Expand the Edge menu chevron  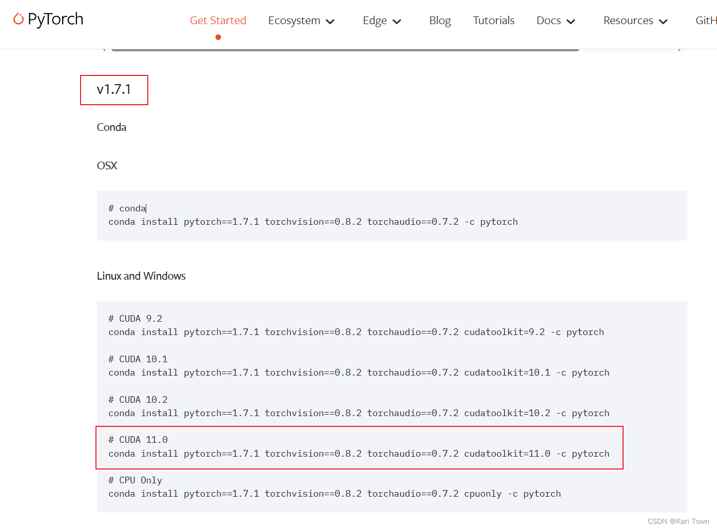click(x=397, y=21)
